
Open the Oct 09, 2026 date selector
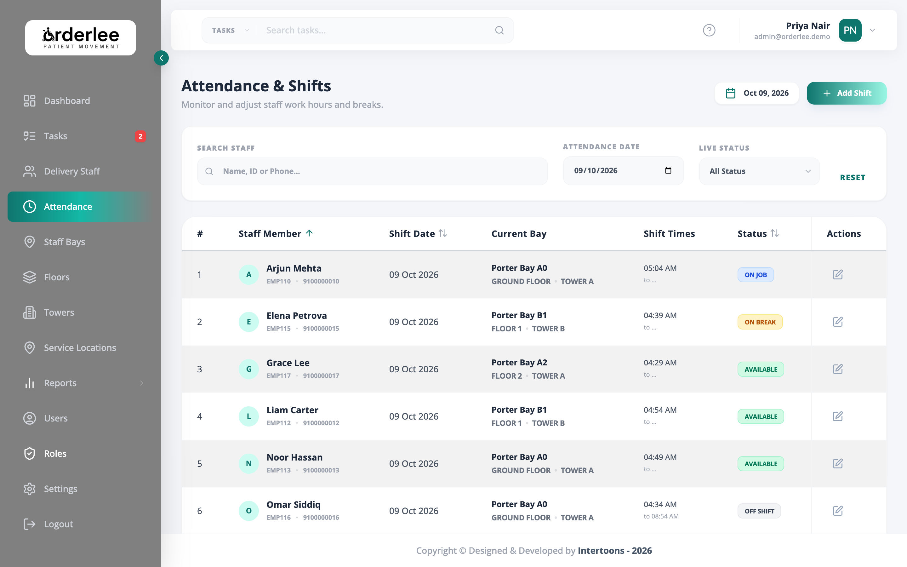(756, 93)
